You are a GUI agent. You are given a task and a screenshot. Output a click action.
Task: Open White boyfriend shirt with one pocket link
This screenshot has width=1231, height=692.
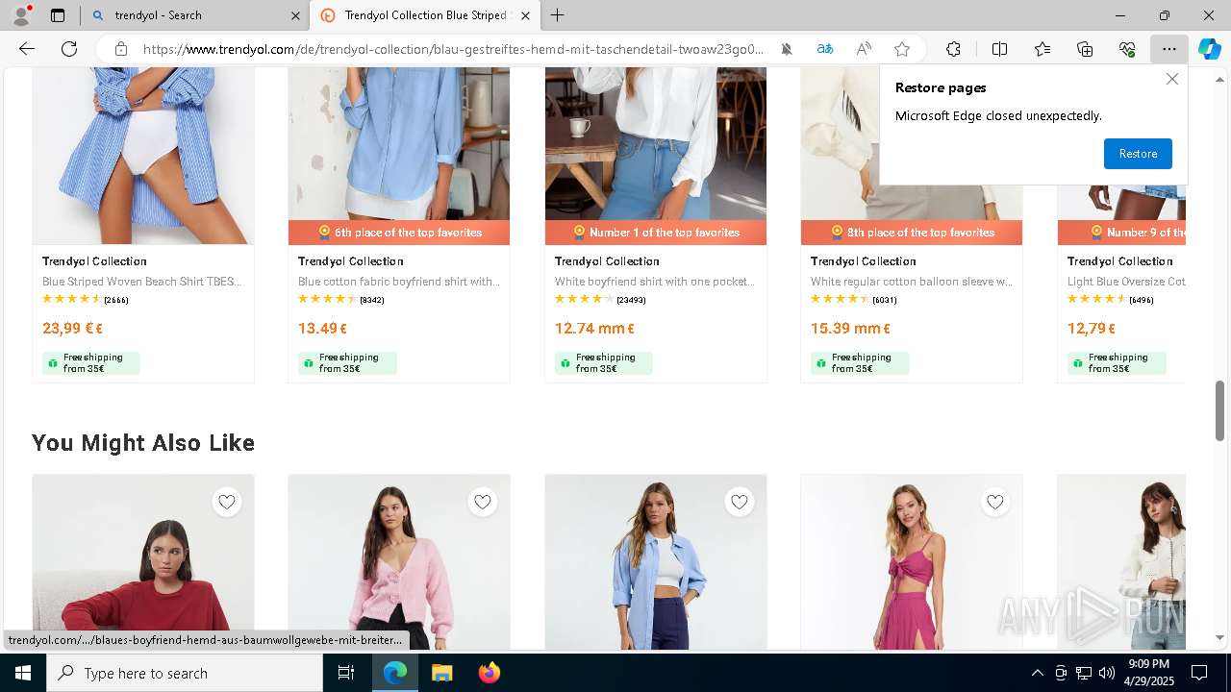(655, 282)
